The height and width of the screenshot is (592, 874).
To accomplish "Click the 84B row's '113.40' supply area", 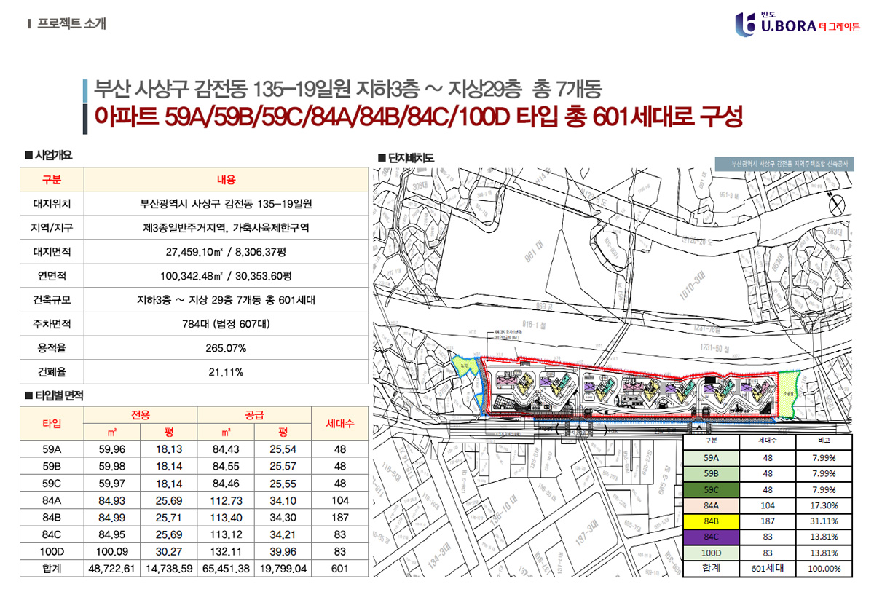I will coord(226,518).
